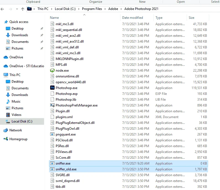Click the OneDrive cloud icon
The image size is (220, 190).
click(6, 57)
